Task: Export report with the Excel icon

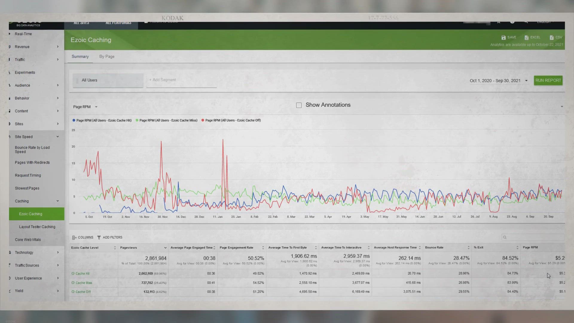Action: (526, 37)
